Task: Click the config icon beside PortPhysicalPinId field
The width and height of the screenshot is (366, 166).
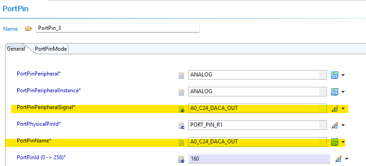Action: pos(181,126)
